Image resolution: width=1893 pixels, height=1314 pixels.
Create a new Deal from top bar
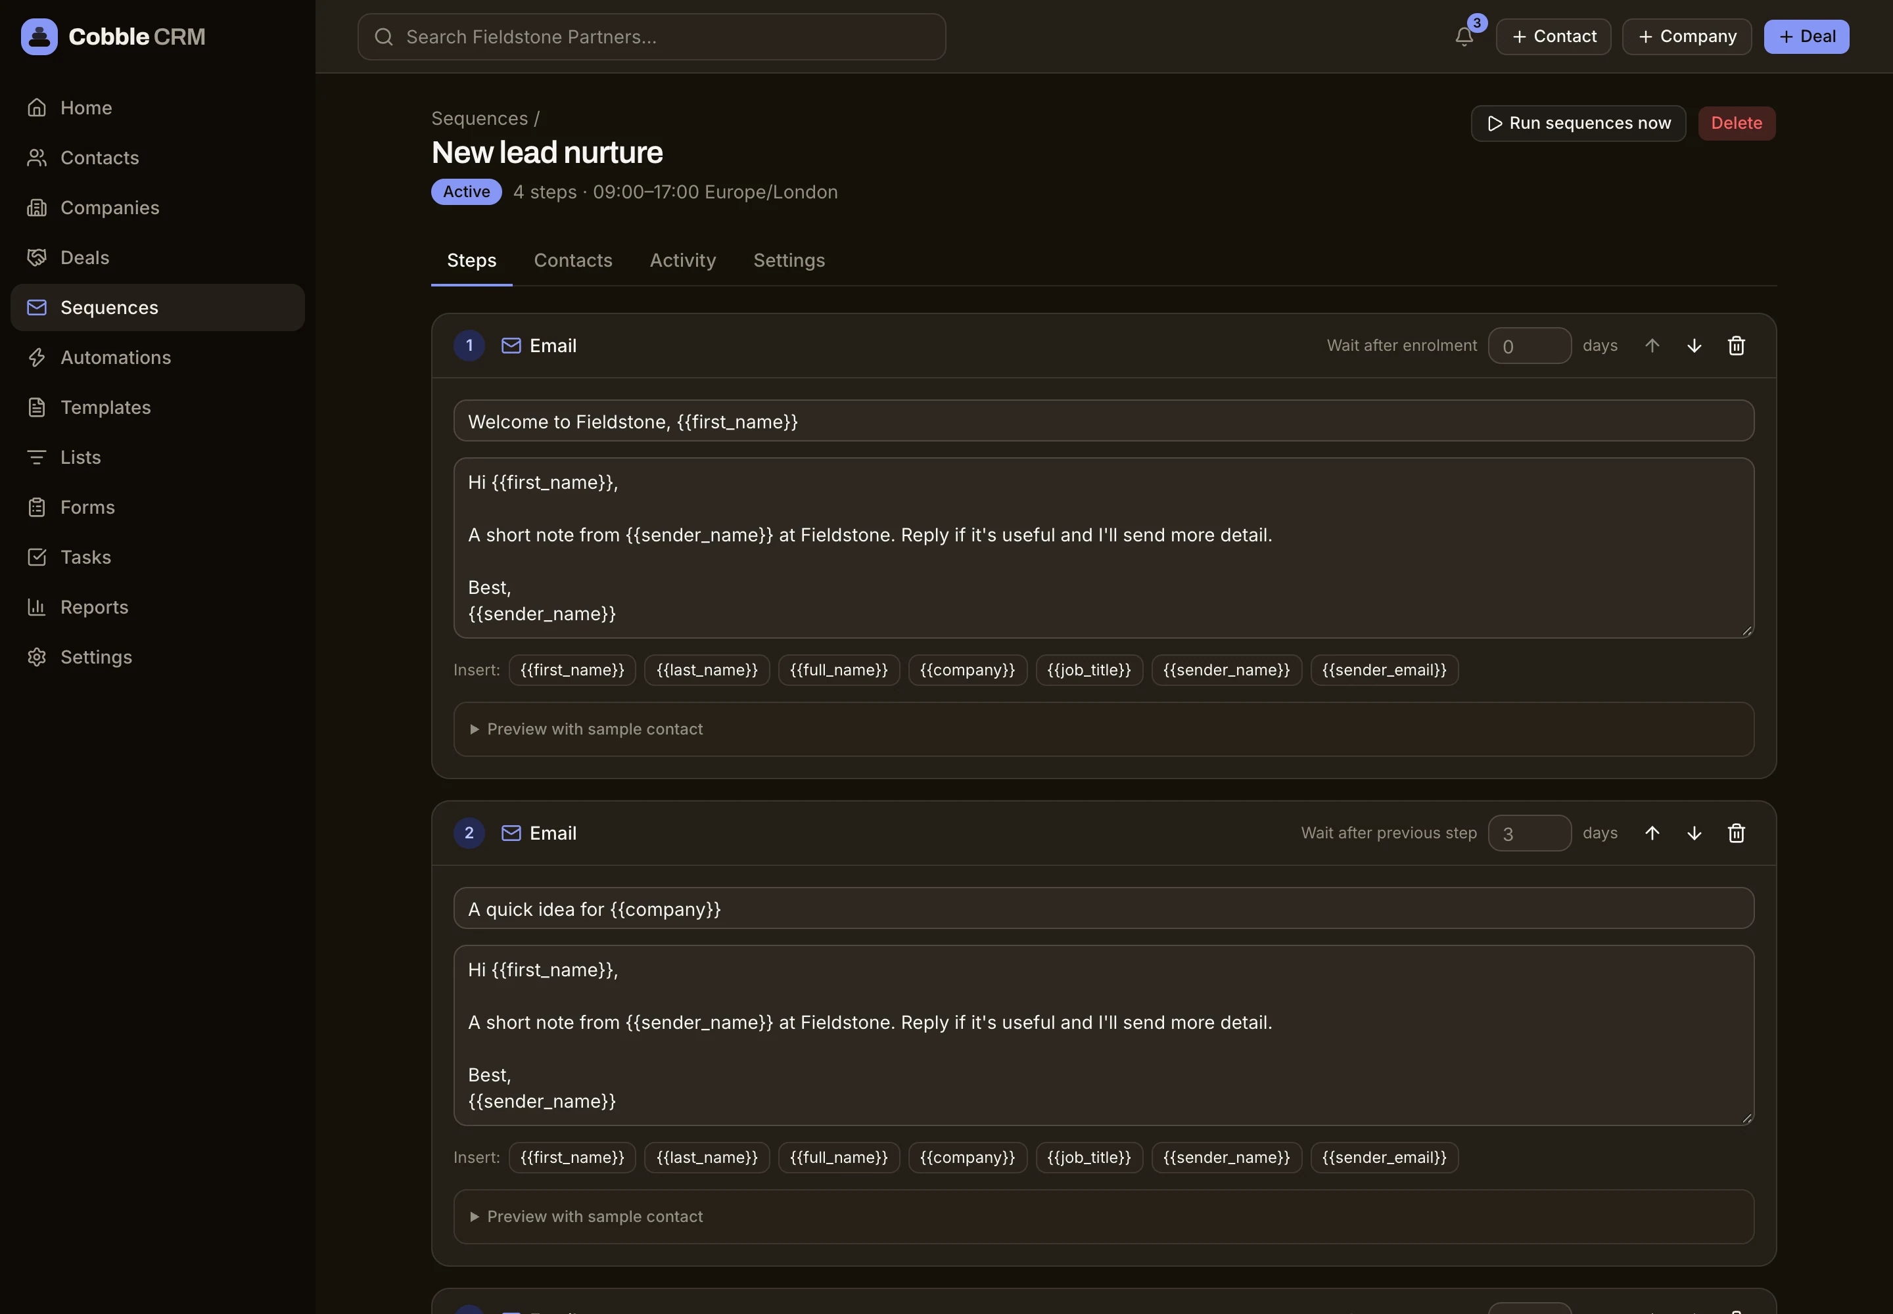click(1806, 36)
